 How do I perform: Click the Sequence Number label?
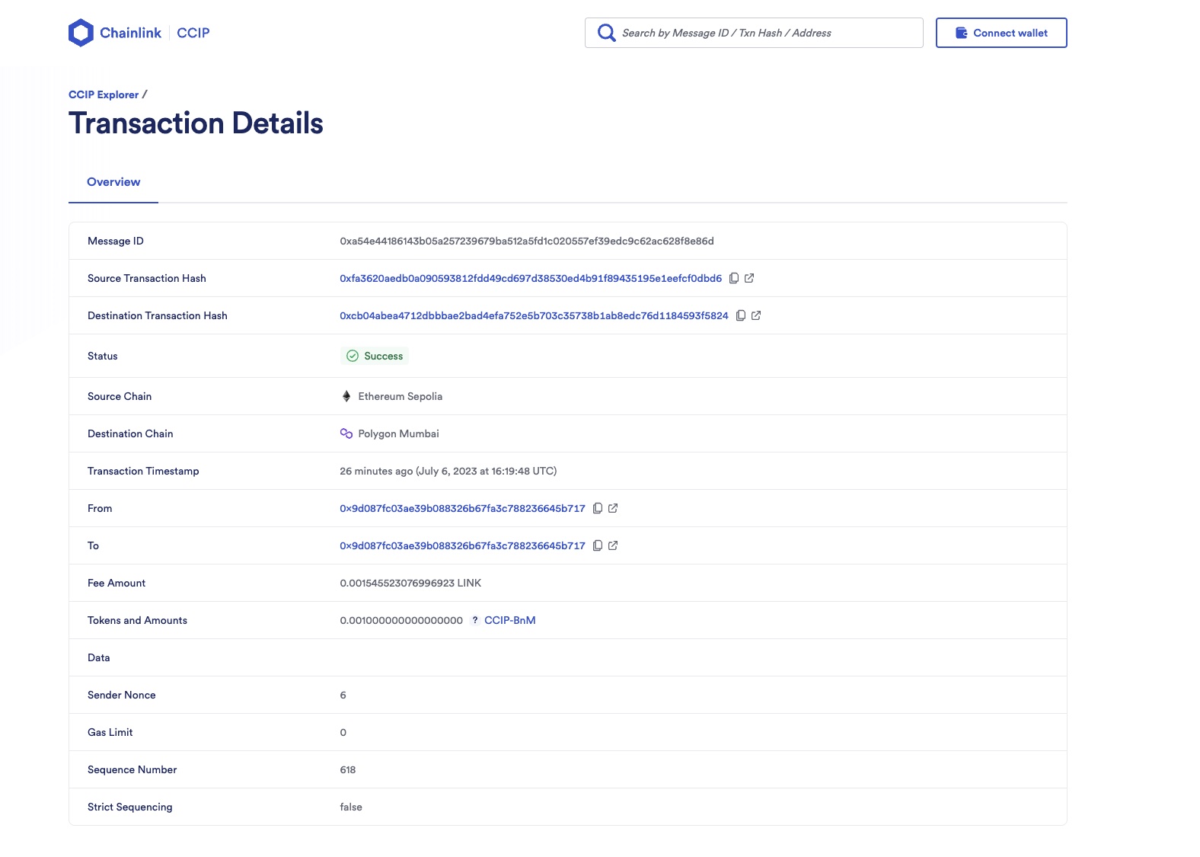[x=132, y=769]
